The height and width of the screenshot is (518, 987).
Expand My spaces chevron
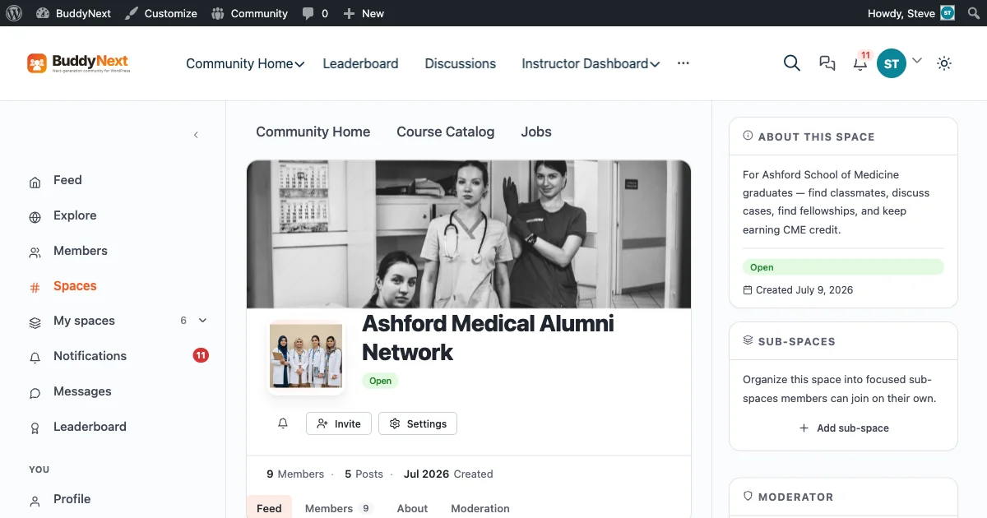pos(203,321)
